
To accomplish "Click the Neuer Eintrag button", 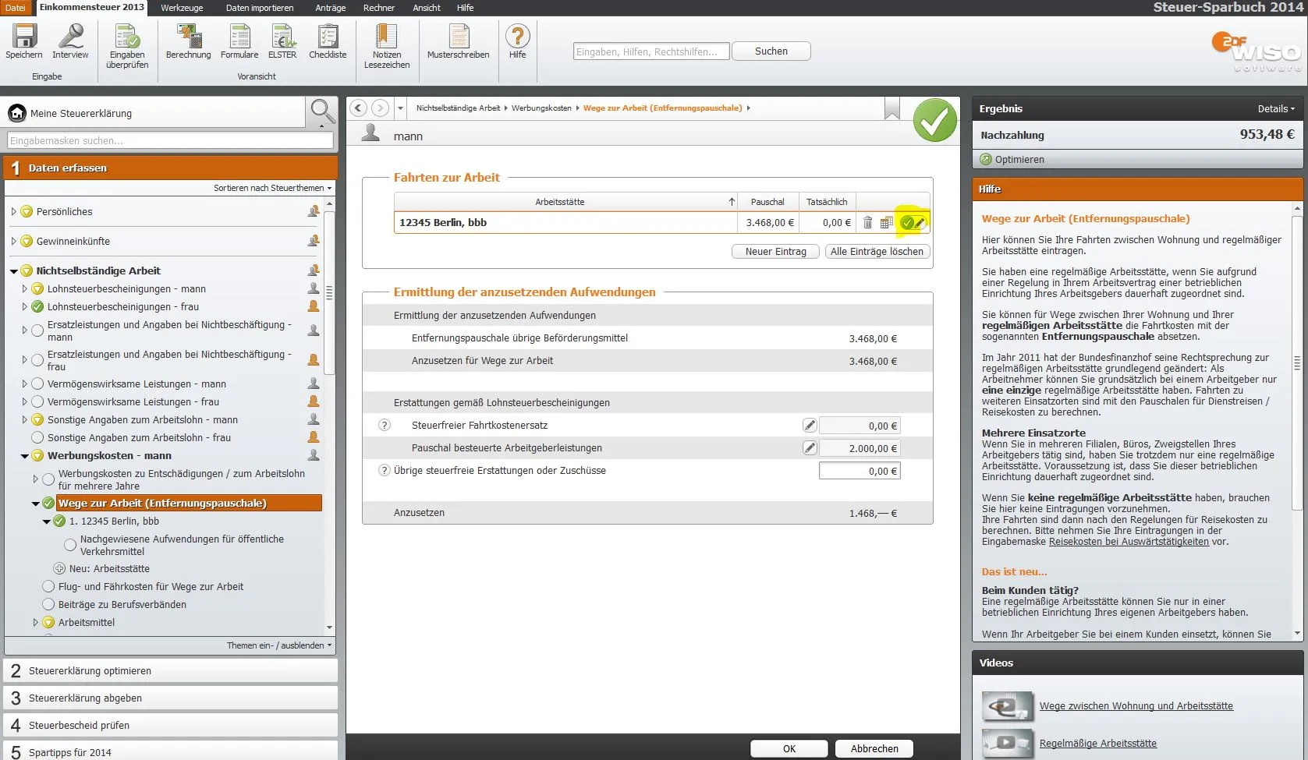I will [x=775, y=252].
